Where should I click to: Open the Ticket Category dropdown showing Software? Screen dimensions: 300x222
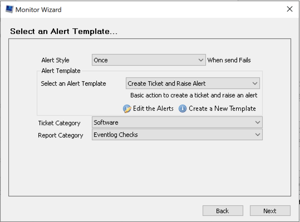pos(177,122)
